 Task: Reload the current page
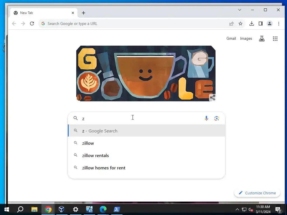[32, 24]
